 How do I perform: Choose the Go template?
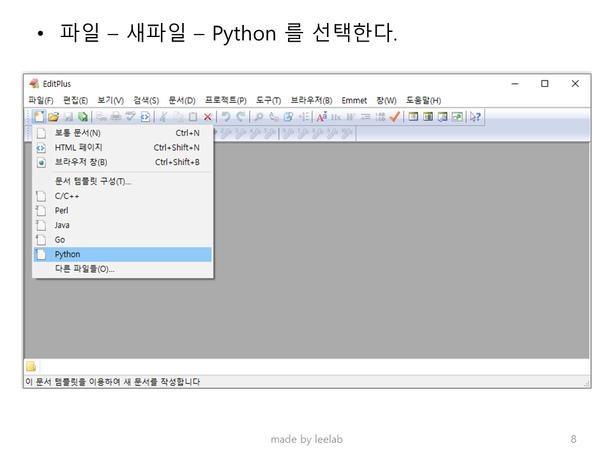click(123, 240)
